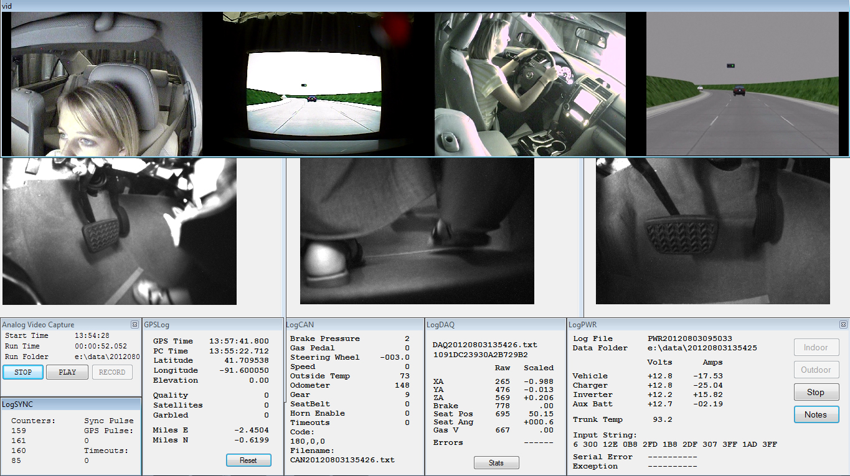
Task: Select the simulated road scene view
Action: pos(742,84)
